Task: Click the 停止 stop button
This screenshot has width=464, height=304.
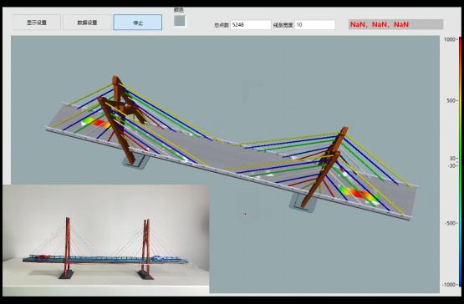Action: click(138, 23)
